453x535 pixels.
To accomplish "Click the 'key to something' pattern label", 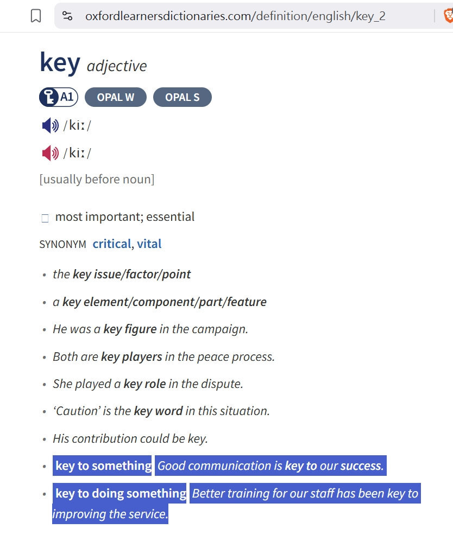I will [x=102, y=466].
